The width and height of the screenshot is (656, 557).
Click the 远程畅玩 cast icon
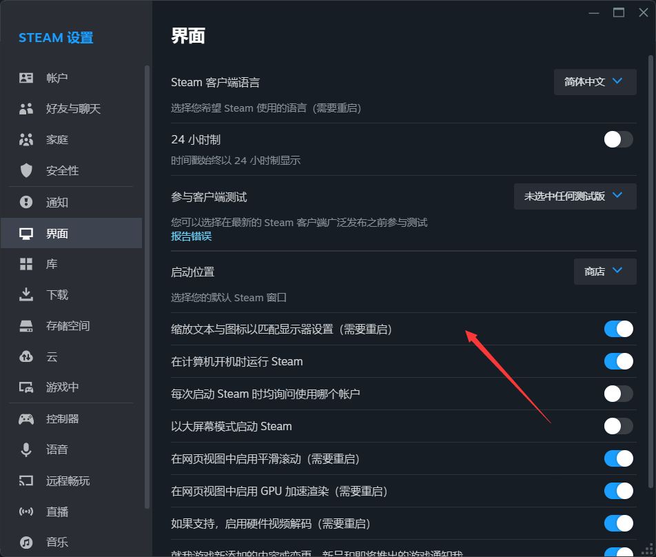(26, 481)
